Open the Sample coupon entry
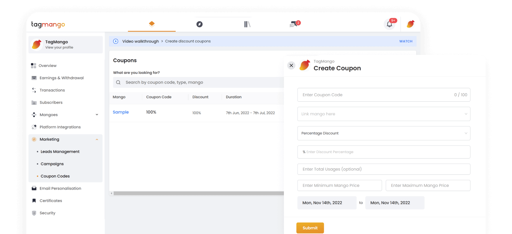 [121, 112]
